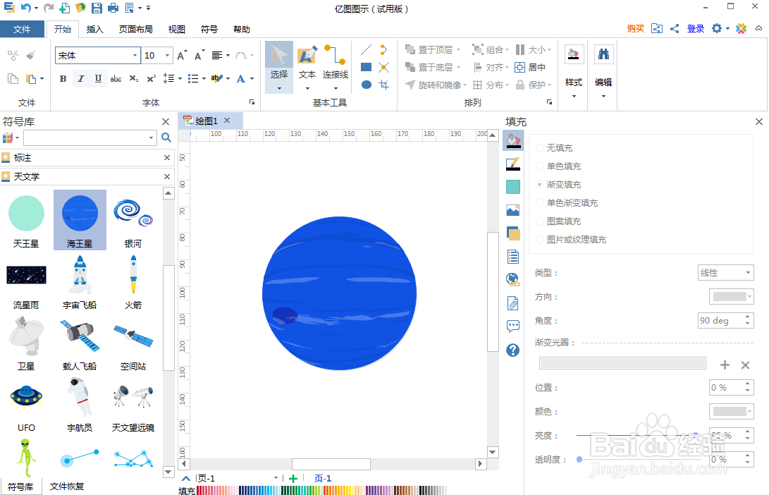This screenshot has height=495, width=769.
Task: Click the Save disk icon
Action: (x=97, y=8)
